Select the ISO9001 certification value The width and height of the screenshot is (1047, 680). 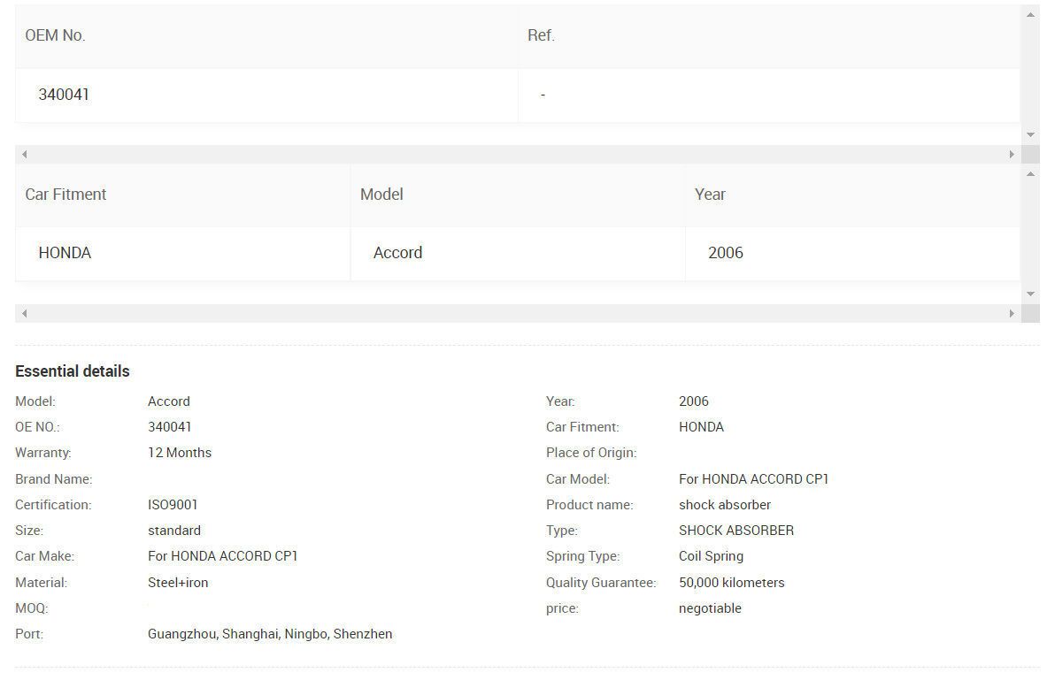click(173, 505)
